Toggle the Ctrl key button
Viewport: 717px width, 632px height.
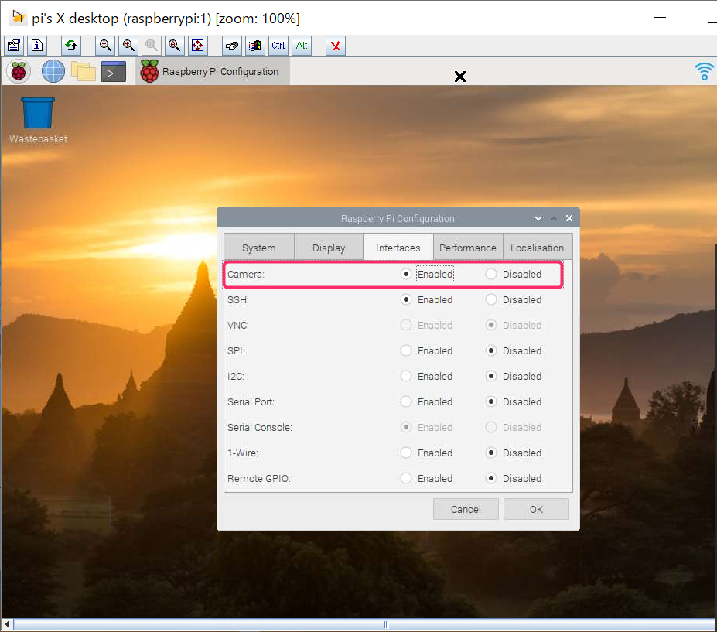point(278,46)
